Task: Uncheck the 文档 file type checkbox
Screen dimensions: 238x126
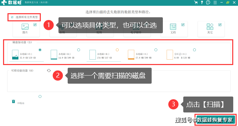Action: (183, 24)
